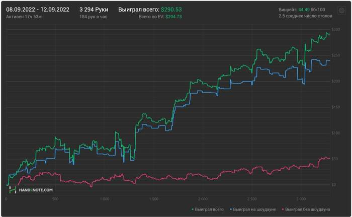Toggle the green 'Выиграл всего' legend dot
This screenshot has height=217, width=352.
click(193, 209)
